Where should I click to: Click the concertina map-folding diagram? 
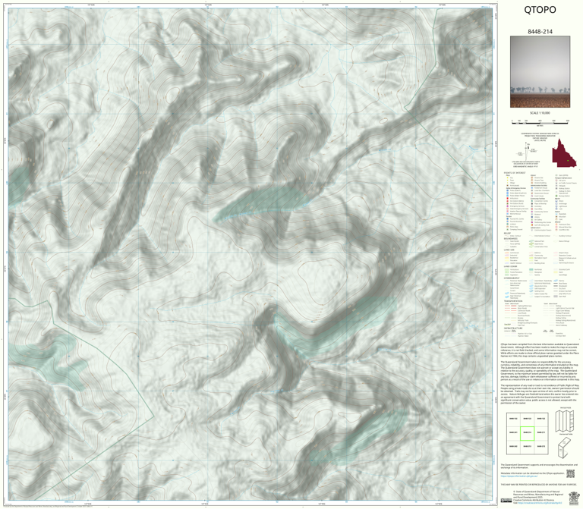tap(565, 421)
